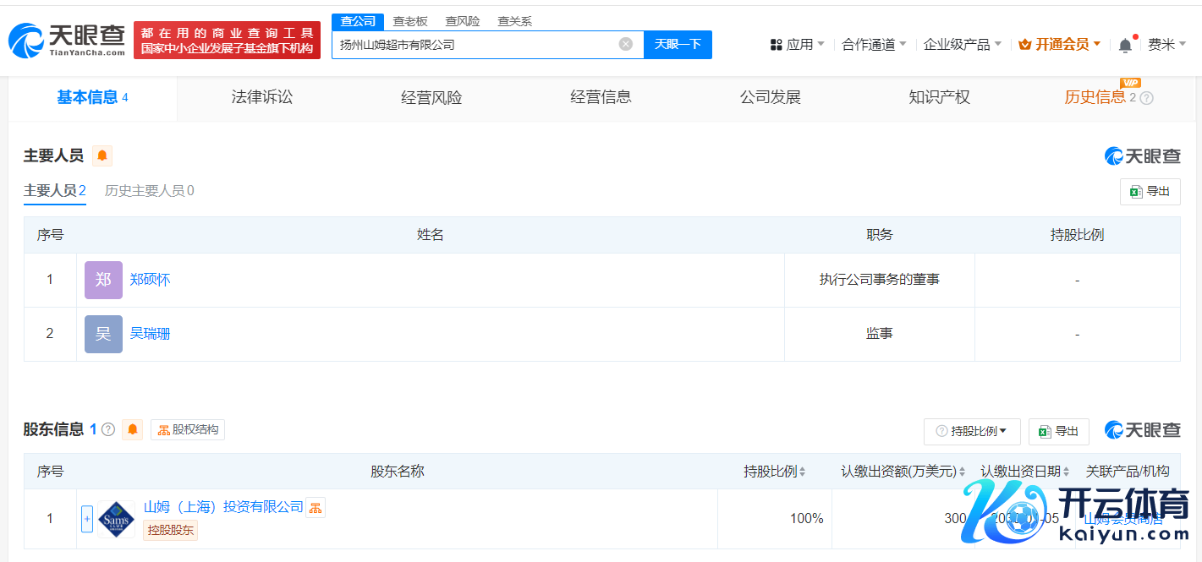Click the help icon next to 历史信息
Image resolution: width=1202 pixels, height=562 pixels.
click(1147, 98)
